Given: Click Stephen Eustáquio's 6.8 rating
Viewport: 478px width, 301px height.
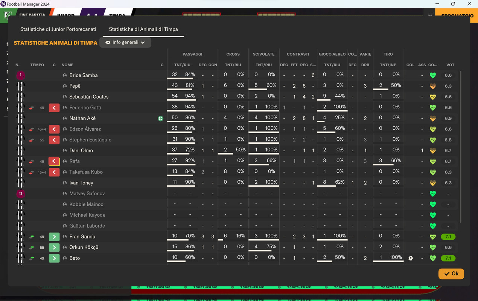Looking at the screenshot, I should point(448,140).
